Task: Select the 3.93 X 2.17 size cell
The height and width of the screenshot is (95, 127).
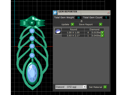Action: pyautogui.click(x=73, y=36)
